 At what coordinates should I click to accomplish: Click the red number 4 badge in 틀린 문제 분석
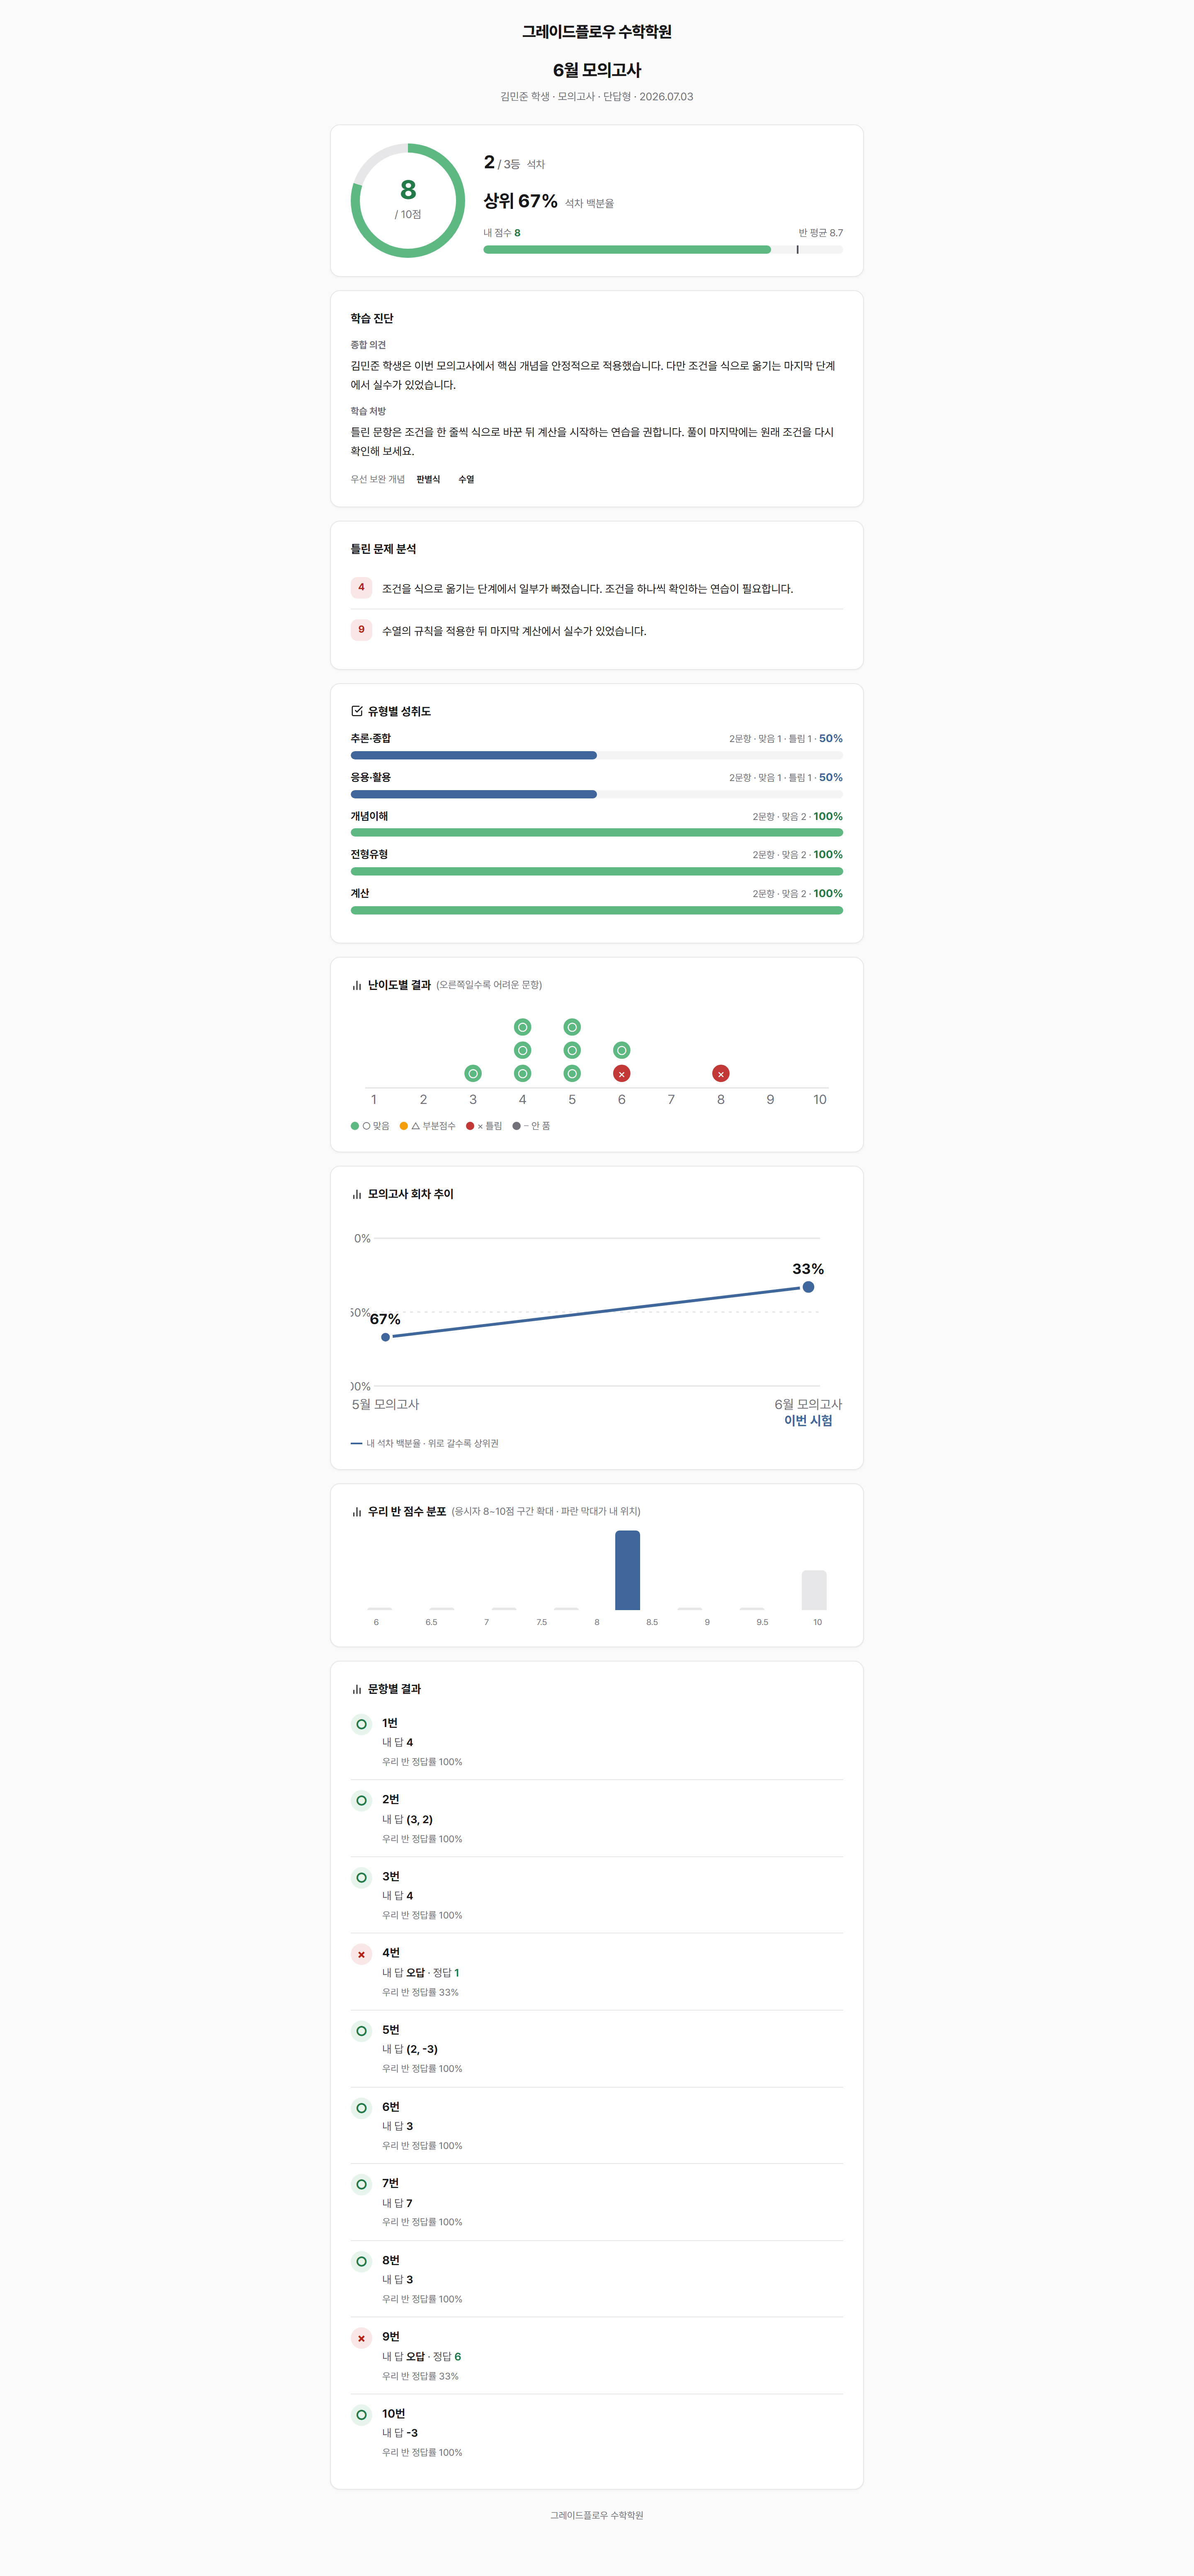point(362,587)
